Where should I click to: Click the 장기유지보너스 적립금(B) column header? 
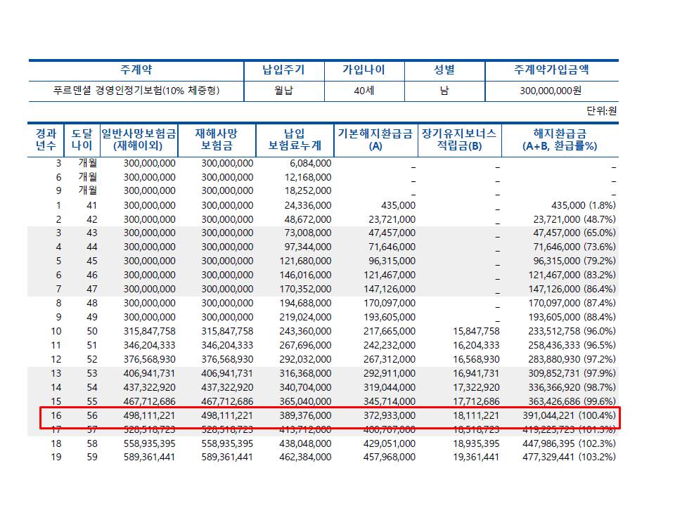[x=459, y=139]
